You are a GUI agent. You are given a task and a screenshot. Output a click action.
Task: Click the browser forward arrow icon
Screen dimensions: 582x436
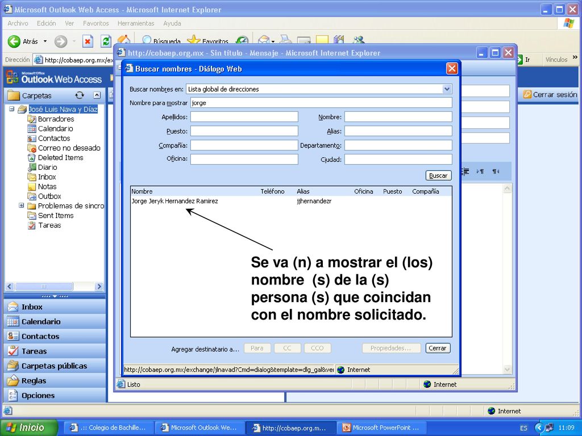[x=61, y=41]
